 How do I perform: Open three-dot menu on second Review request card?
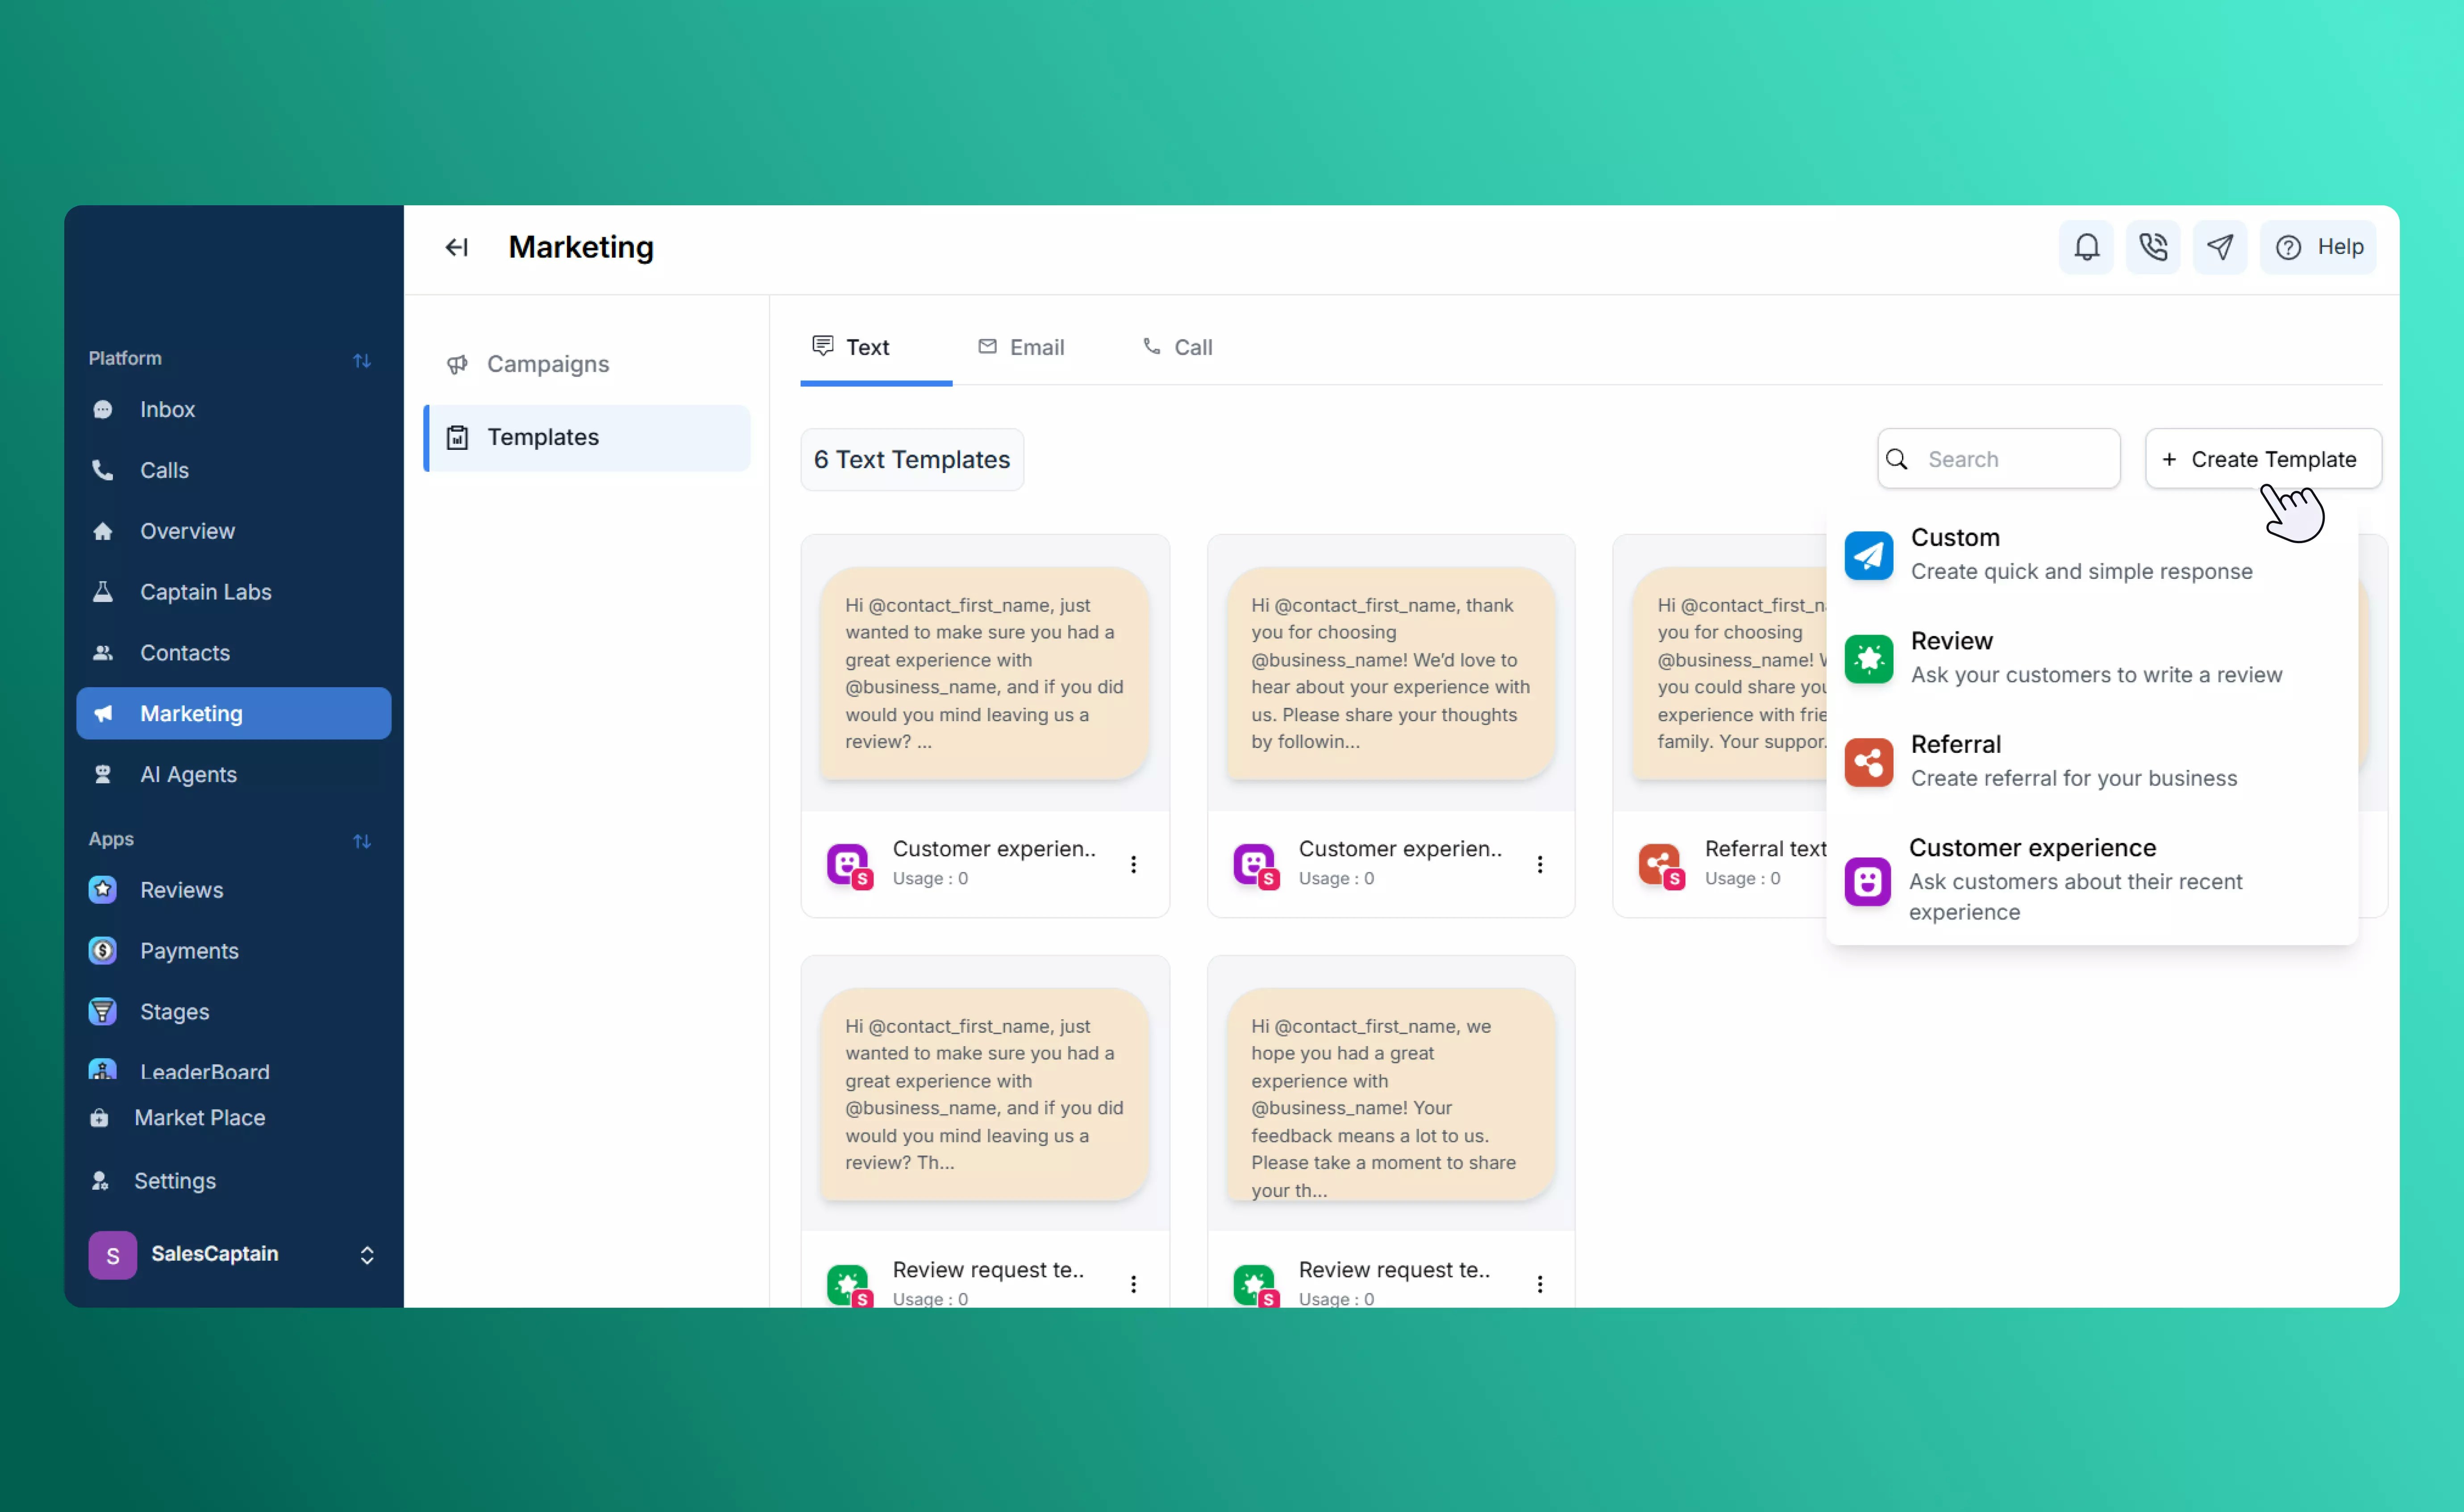point(1539,1284)
